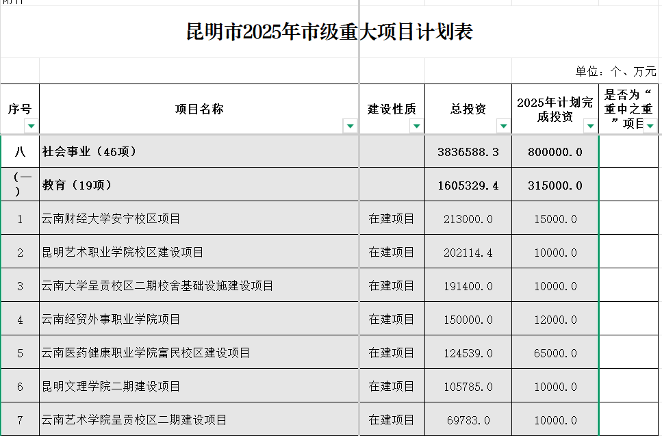
Task: Select the unit label 单位：个、万元
Action: coord(615,71)
